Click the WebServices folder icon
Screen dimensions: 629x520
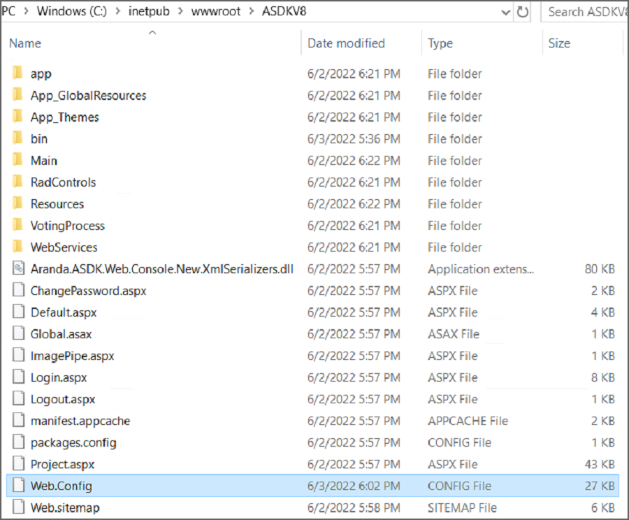click(17, 246)
